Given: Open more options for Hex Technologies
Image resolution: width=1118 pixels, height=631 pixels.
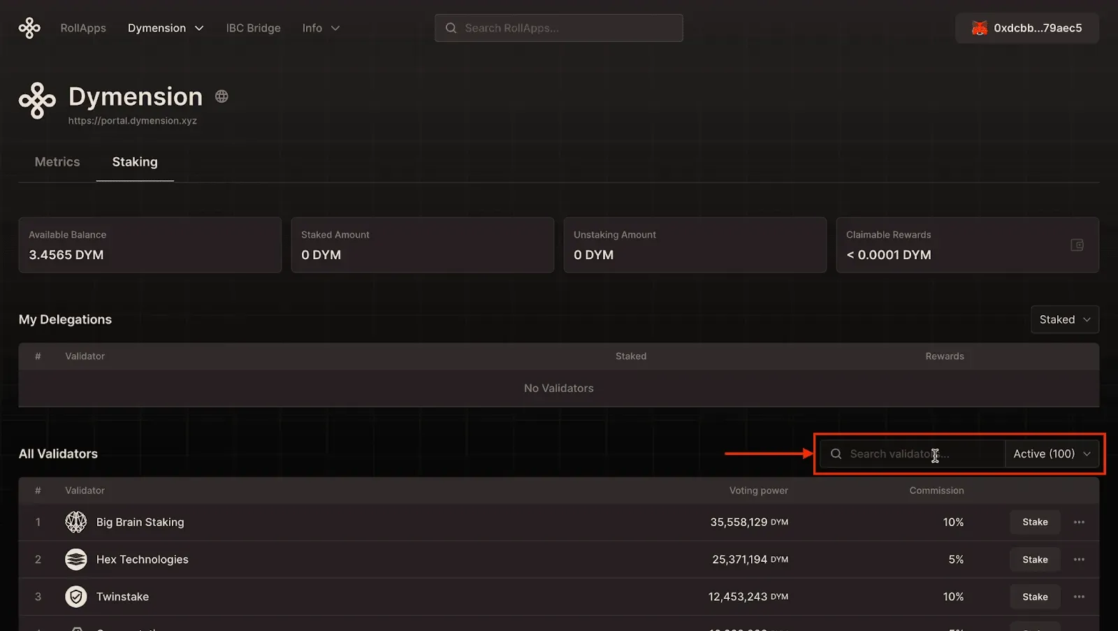Looking at the screenshot, I should click(x=1079, y=559).
